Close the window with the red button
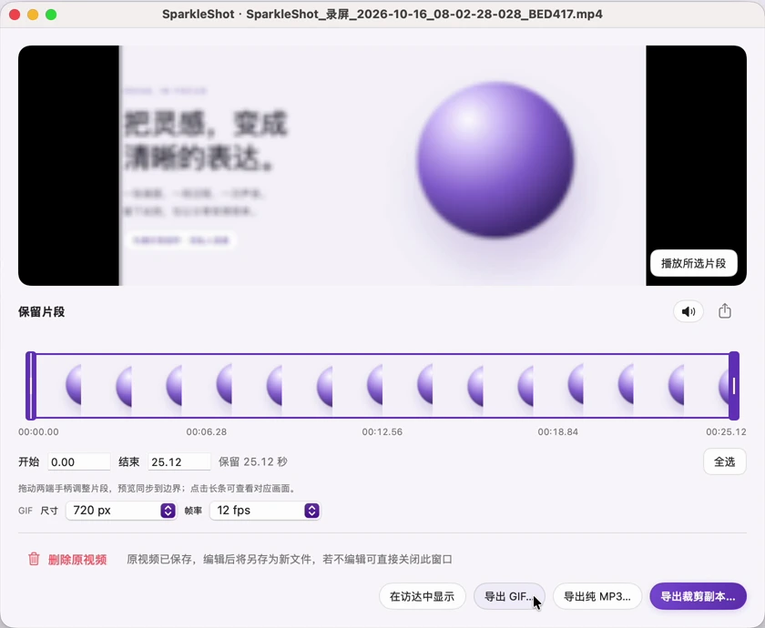Viewport: 765px width, 628px height. click(15, 15)
